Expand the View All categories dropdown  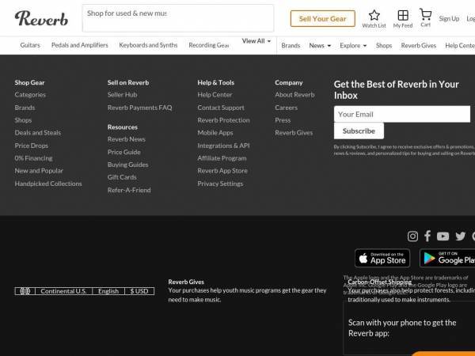click(256, 41)
